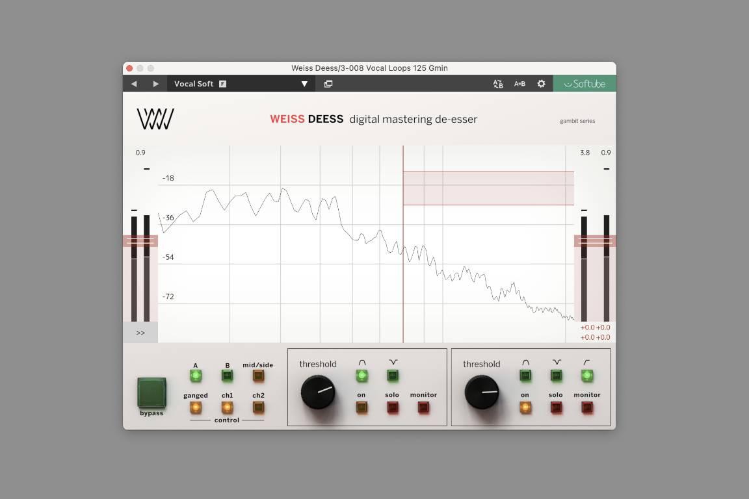Expand the side panel with >> button
Screen dimensions: 749x499
pos(140,333)
